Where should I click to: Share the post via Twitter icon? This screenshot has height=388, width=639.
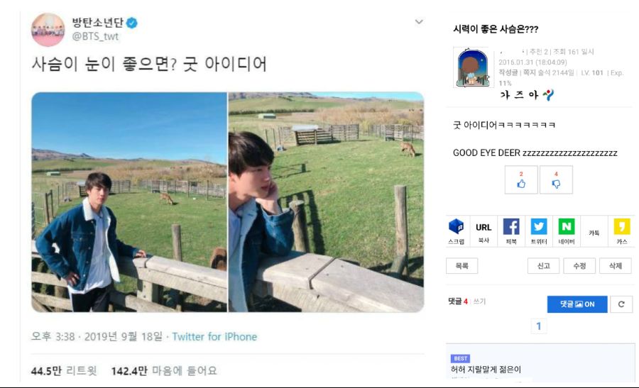click(x=539, y=231)
